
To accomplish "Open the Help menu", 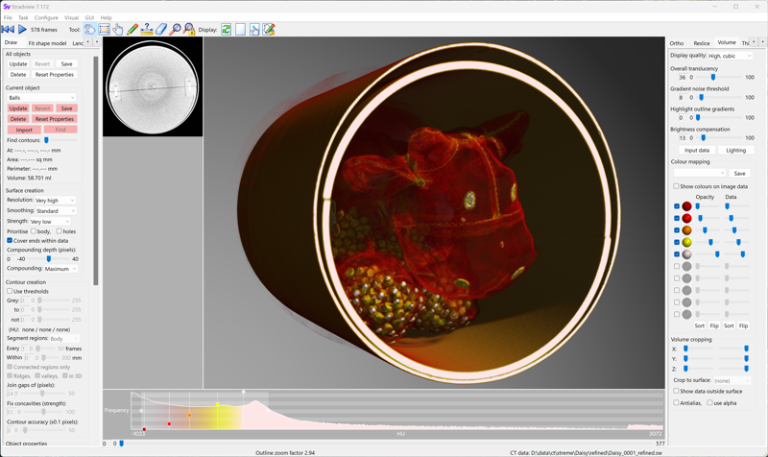I will (x=106, y=17).
